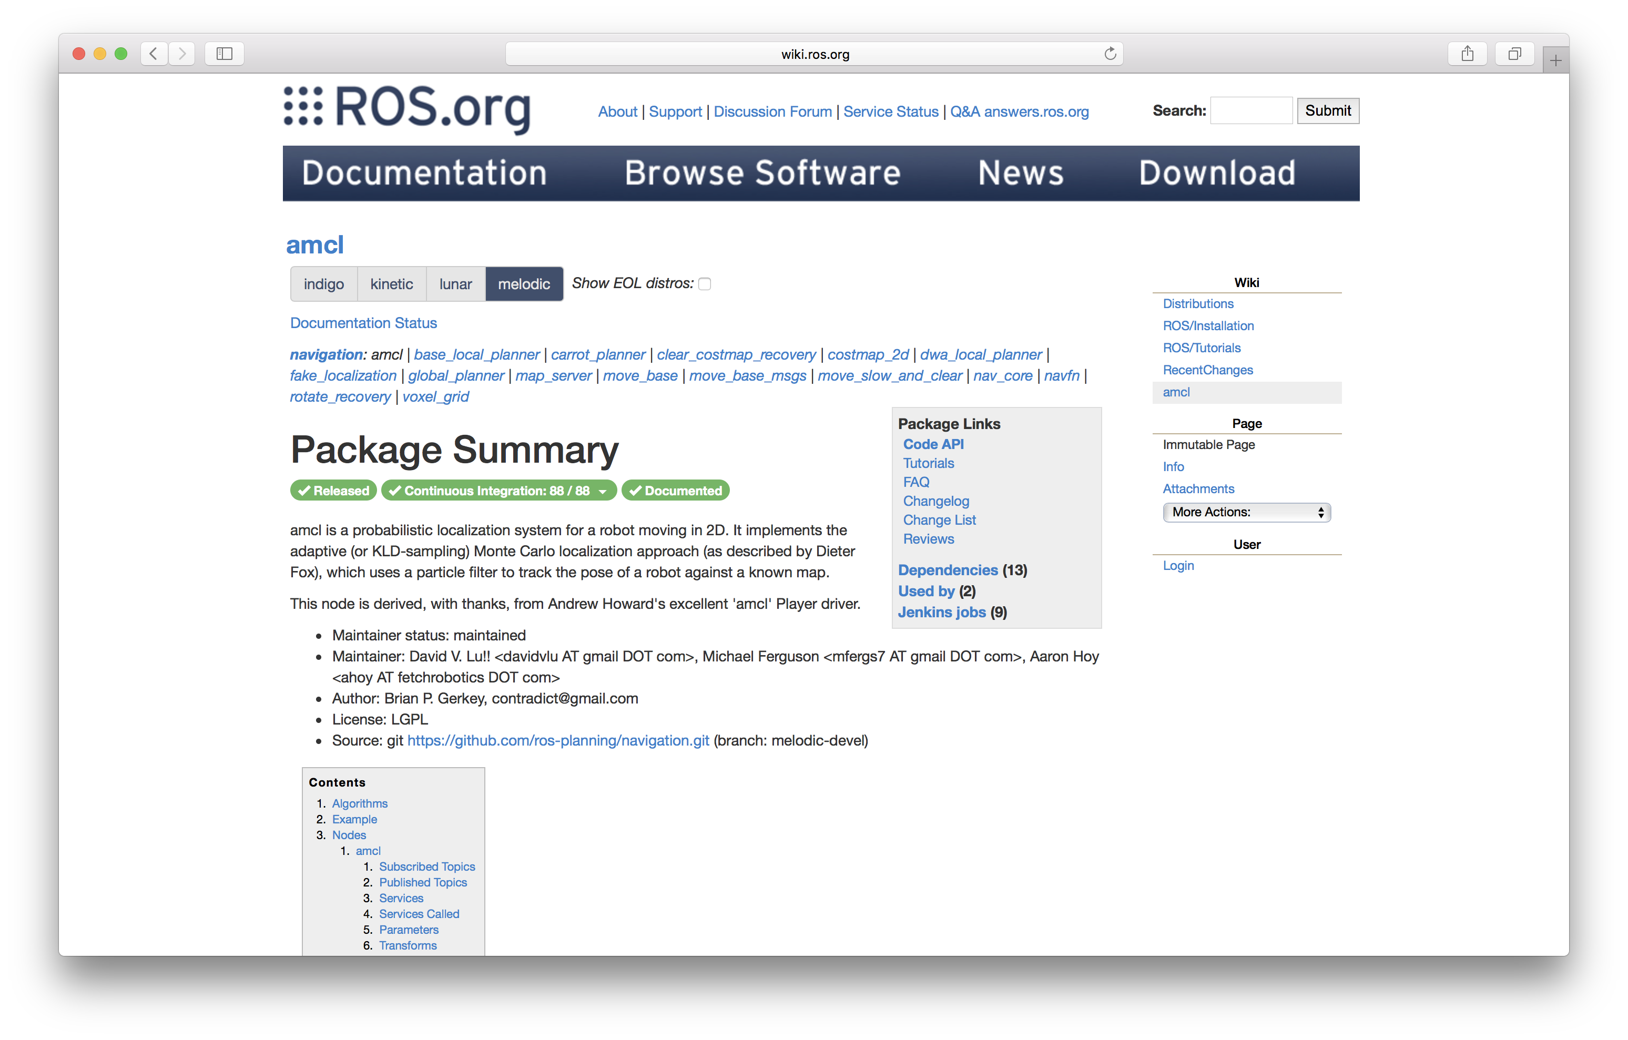Viewport: 1628px width, 1040px height.
Task: Open RecentChanges sidebar link
Action: [x=1207, y=370]
